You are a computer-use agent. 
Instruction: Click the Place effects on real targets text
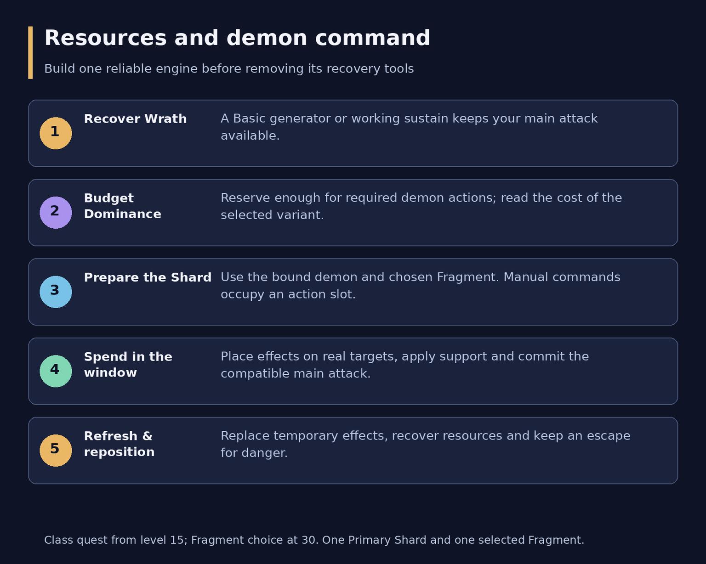tap(404, 365)
